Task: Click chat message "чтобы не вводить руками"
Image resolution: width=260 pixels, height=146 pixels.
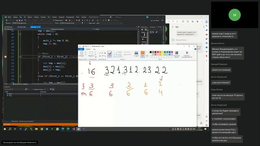Action: tap(224, 125)
